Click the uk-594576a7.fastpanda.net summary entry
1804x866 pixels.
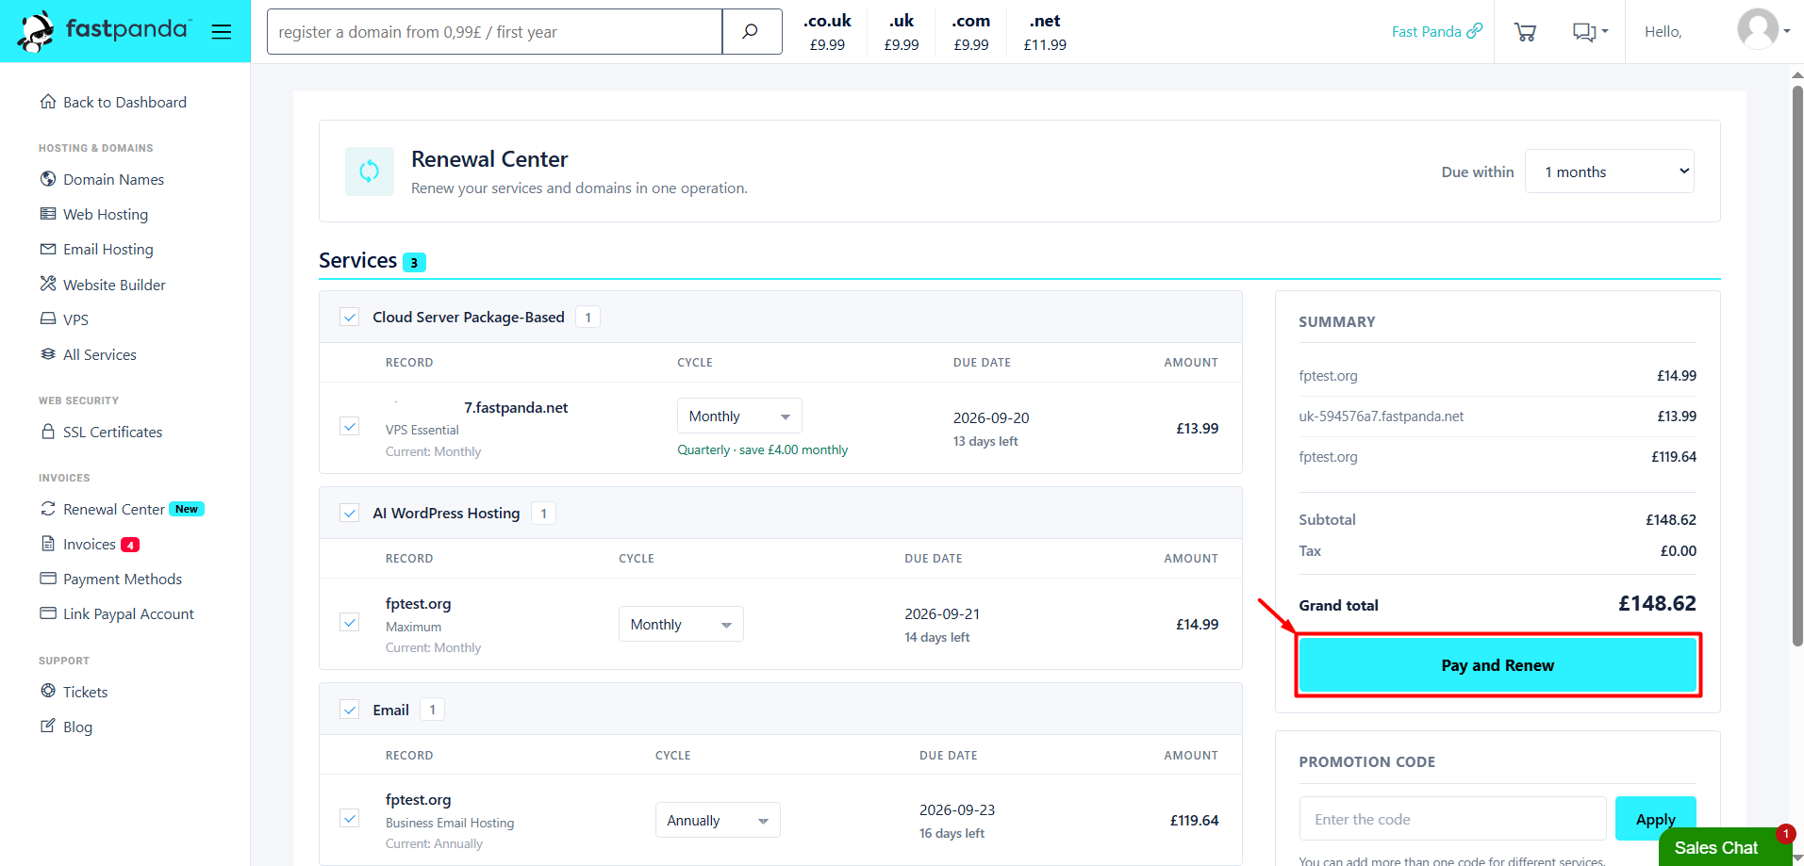1381,416
